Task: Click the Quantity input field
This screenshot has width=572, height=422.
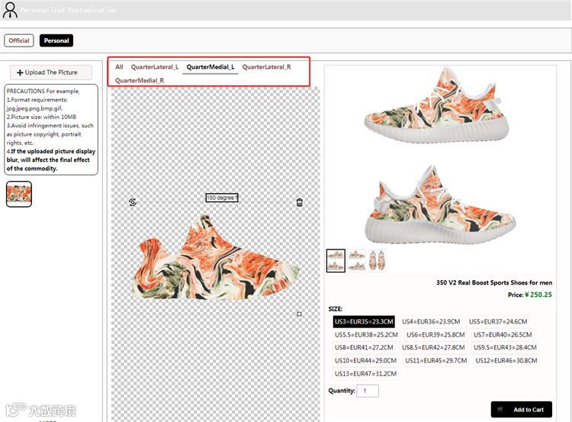Action: pyautogui.click(x=368, y=391)
